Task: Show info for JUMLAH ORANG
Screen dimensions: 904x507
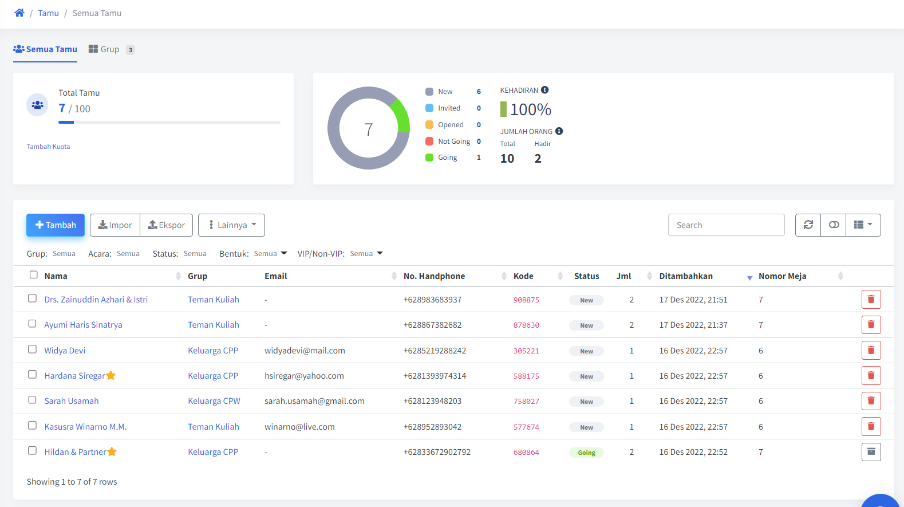Action: pos(559,131)
